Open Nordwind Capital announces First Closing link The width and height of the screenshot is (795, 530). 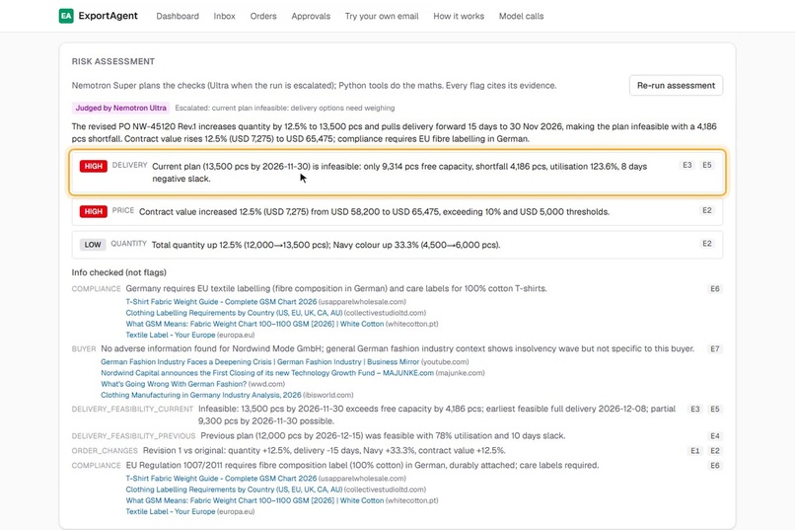click(267, 373)
